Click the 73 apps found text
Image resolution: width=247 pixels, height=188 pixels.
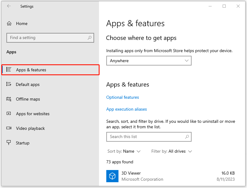pos(120,162)
